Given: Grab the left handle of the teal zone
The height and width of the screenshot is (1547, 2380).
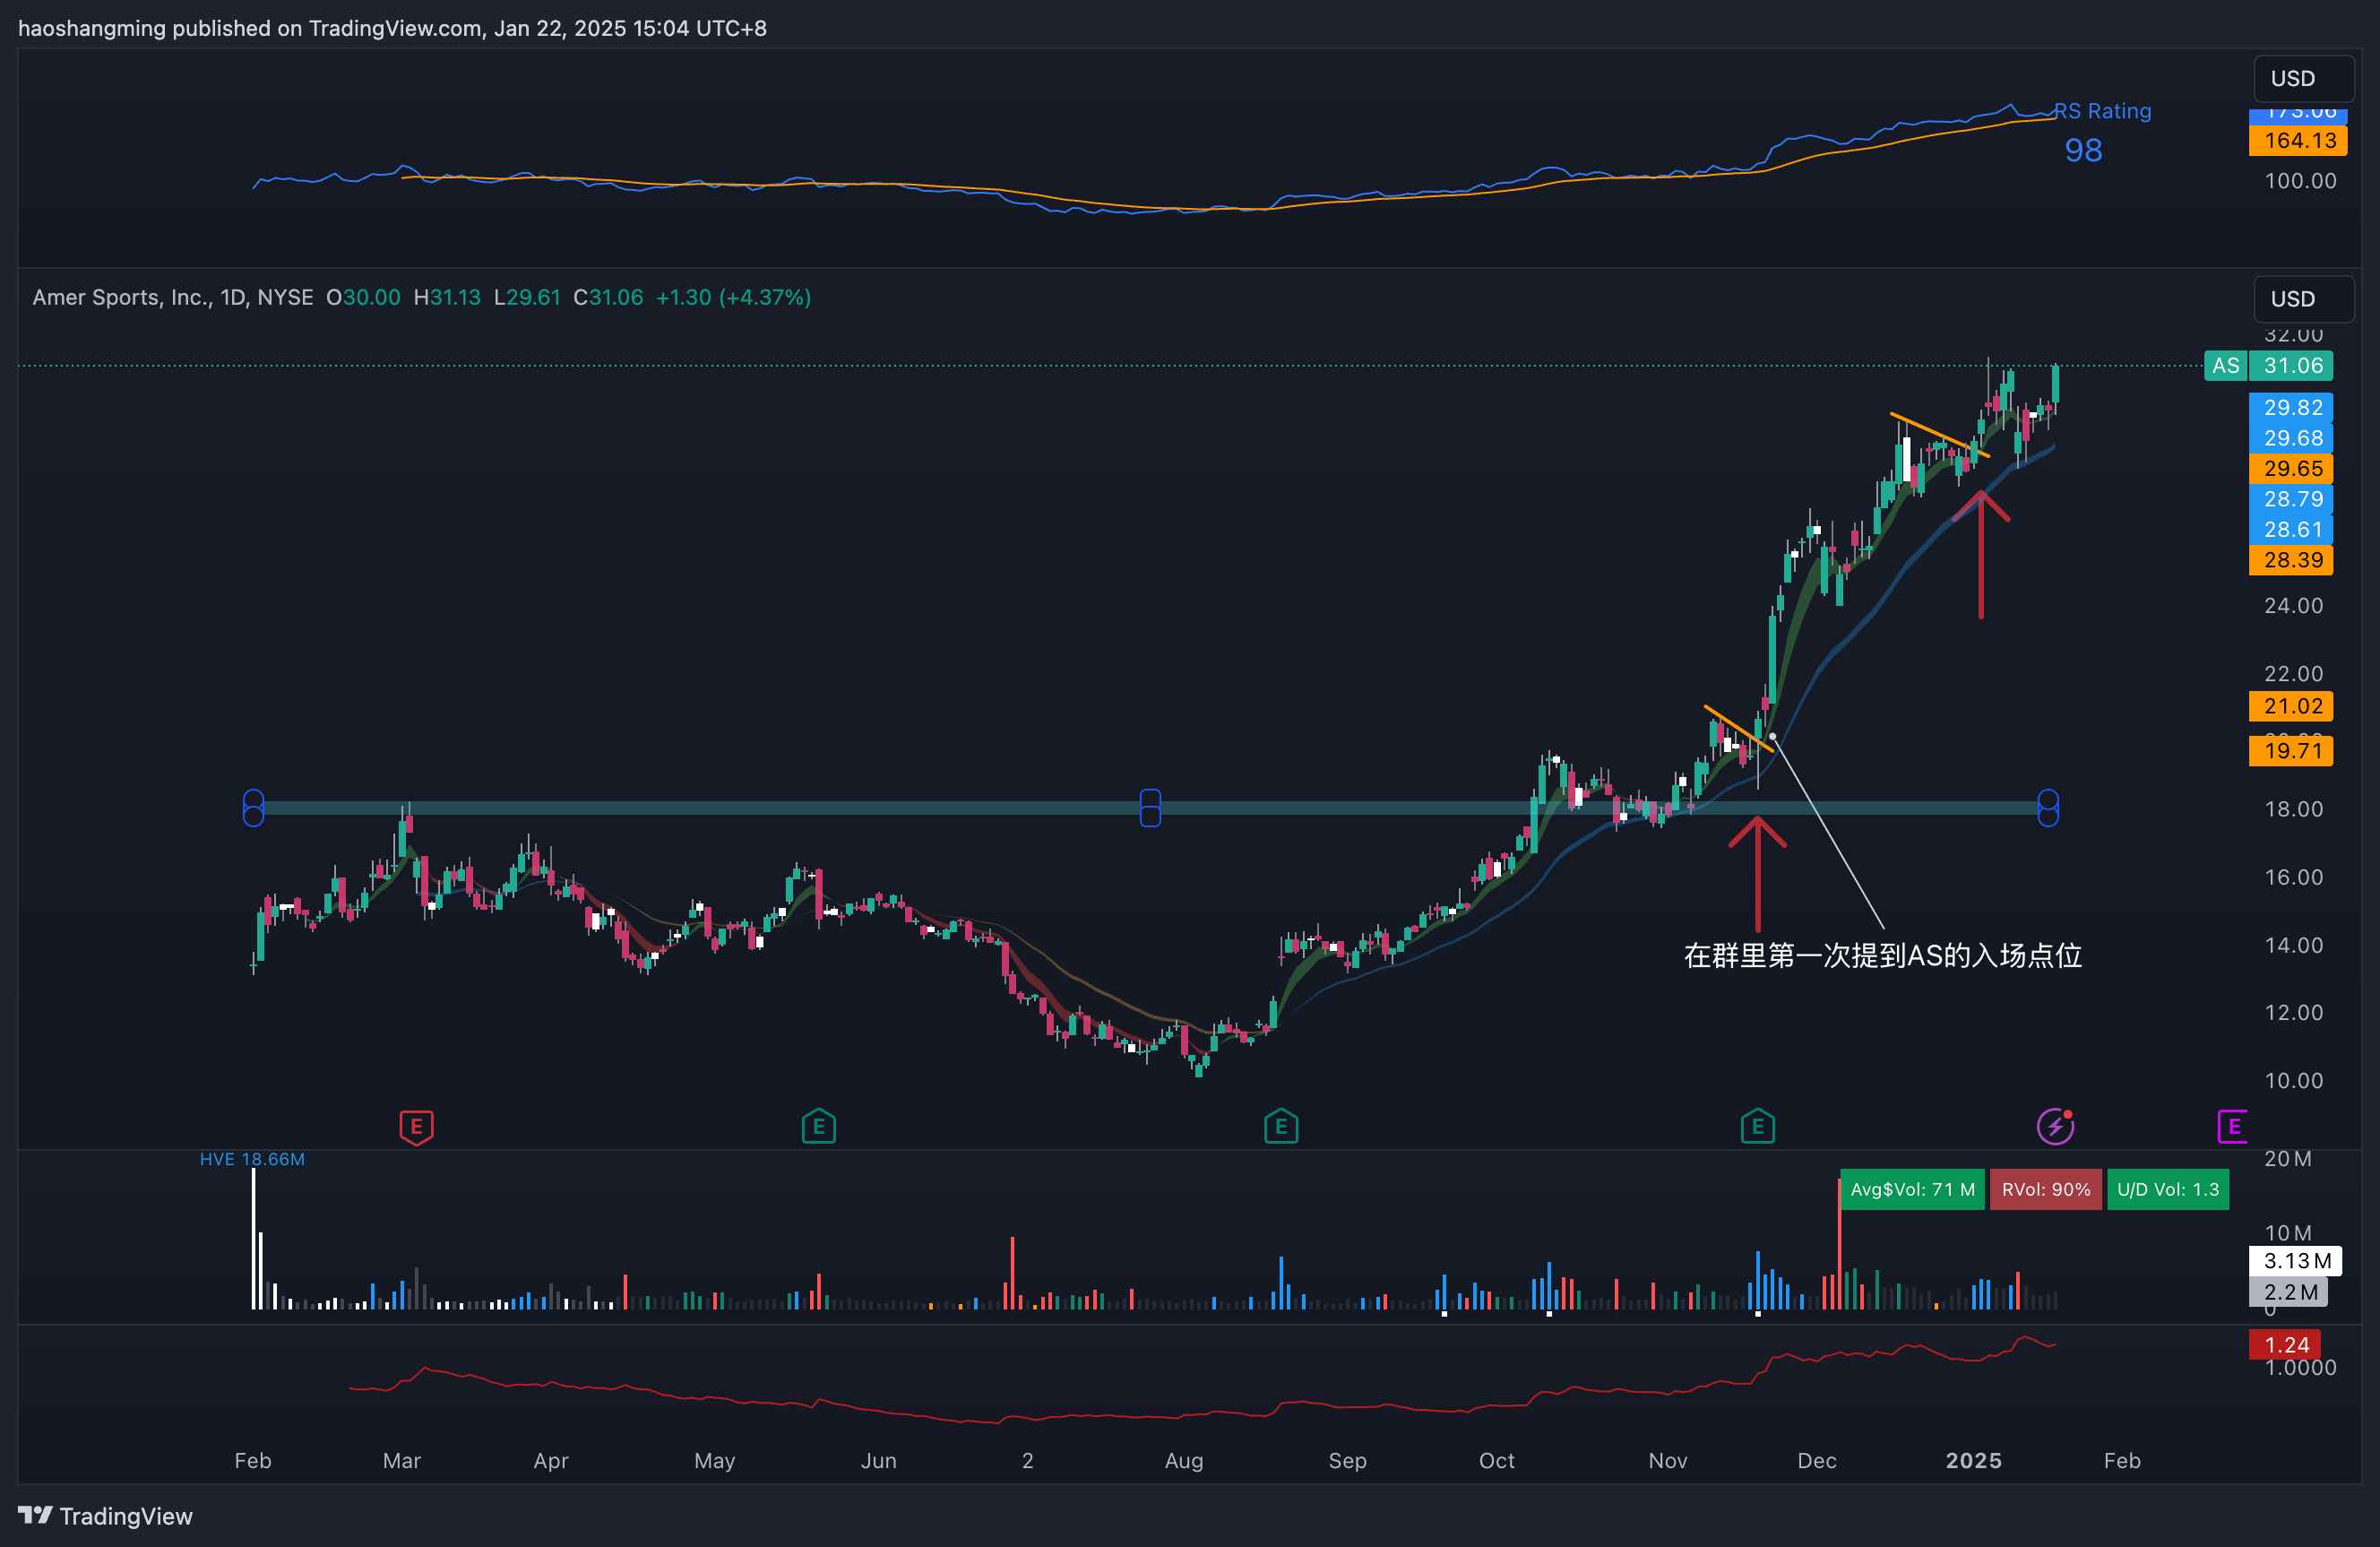Looking at the screenshot, I should 253,808.
